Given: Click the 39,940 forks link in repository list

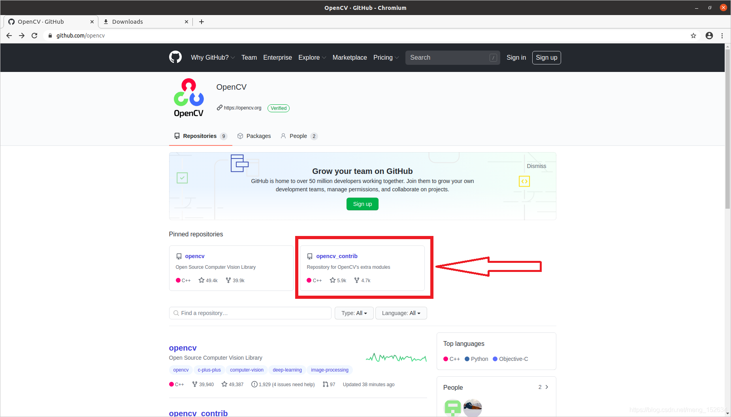Looking at the screenshot, I should [x=203, y=384].
